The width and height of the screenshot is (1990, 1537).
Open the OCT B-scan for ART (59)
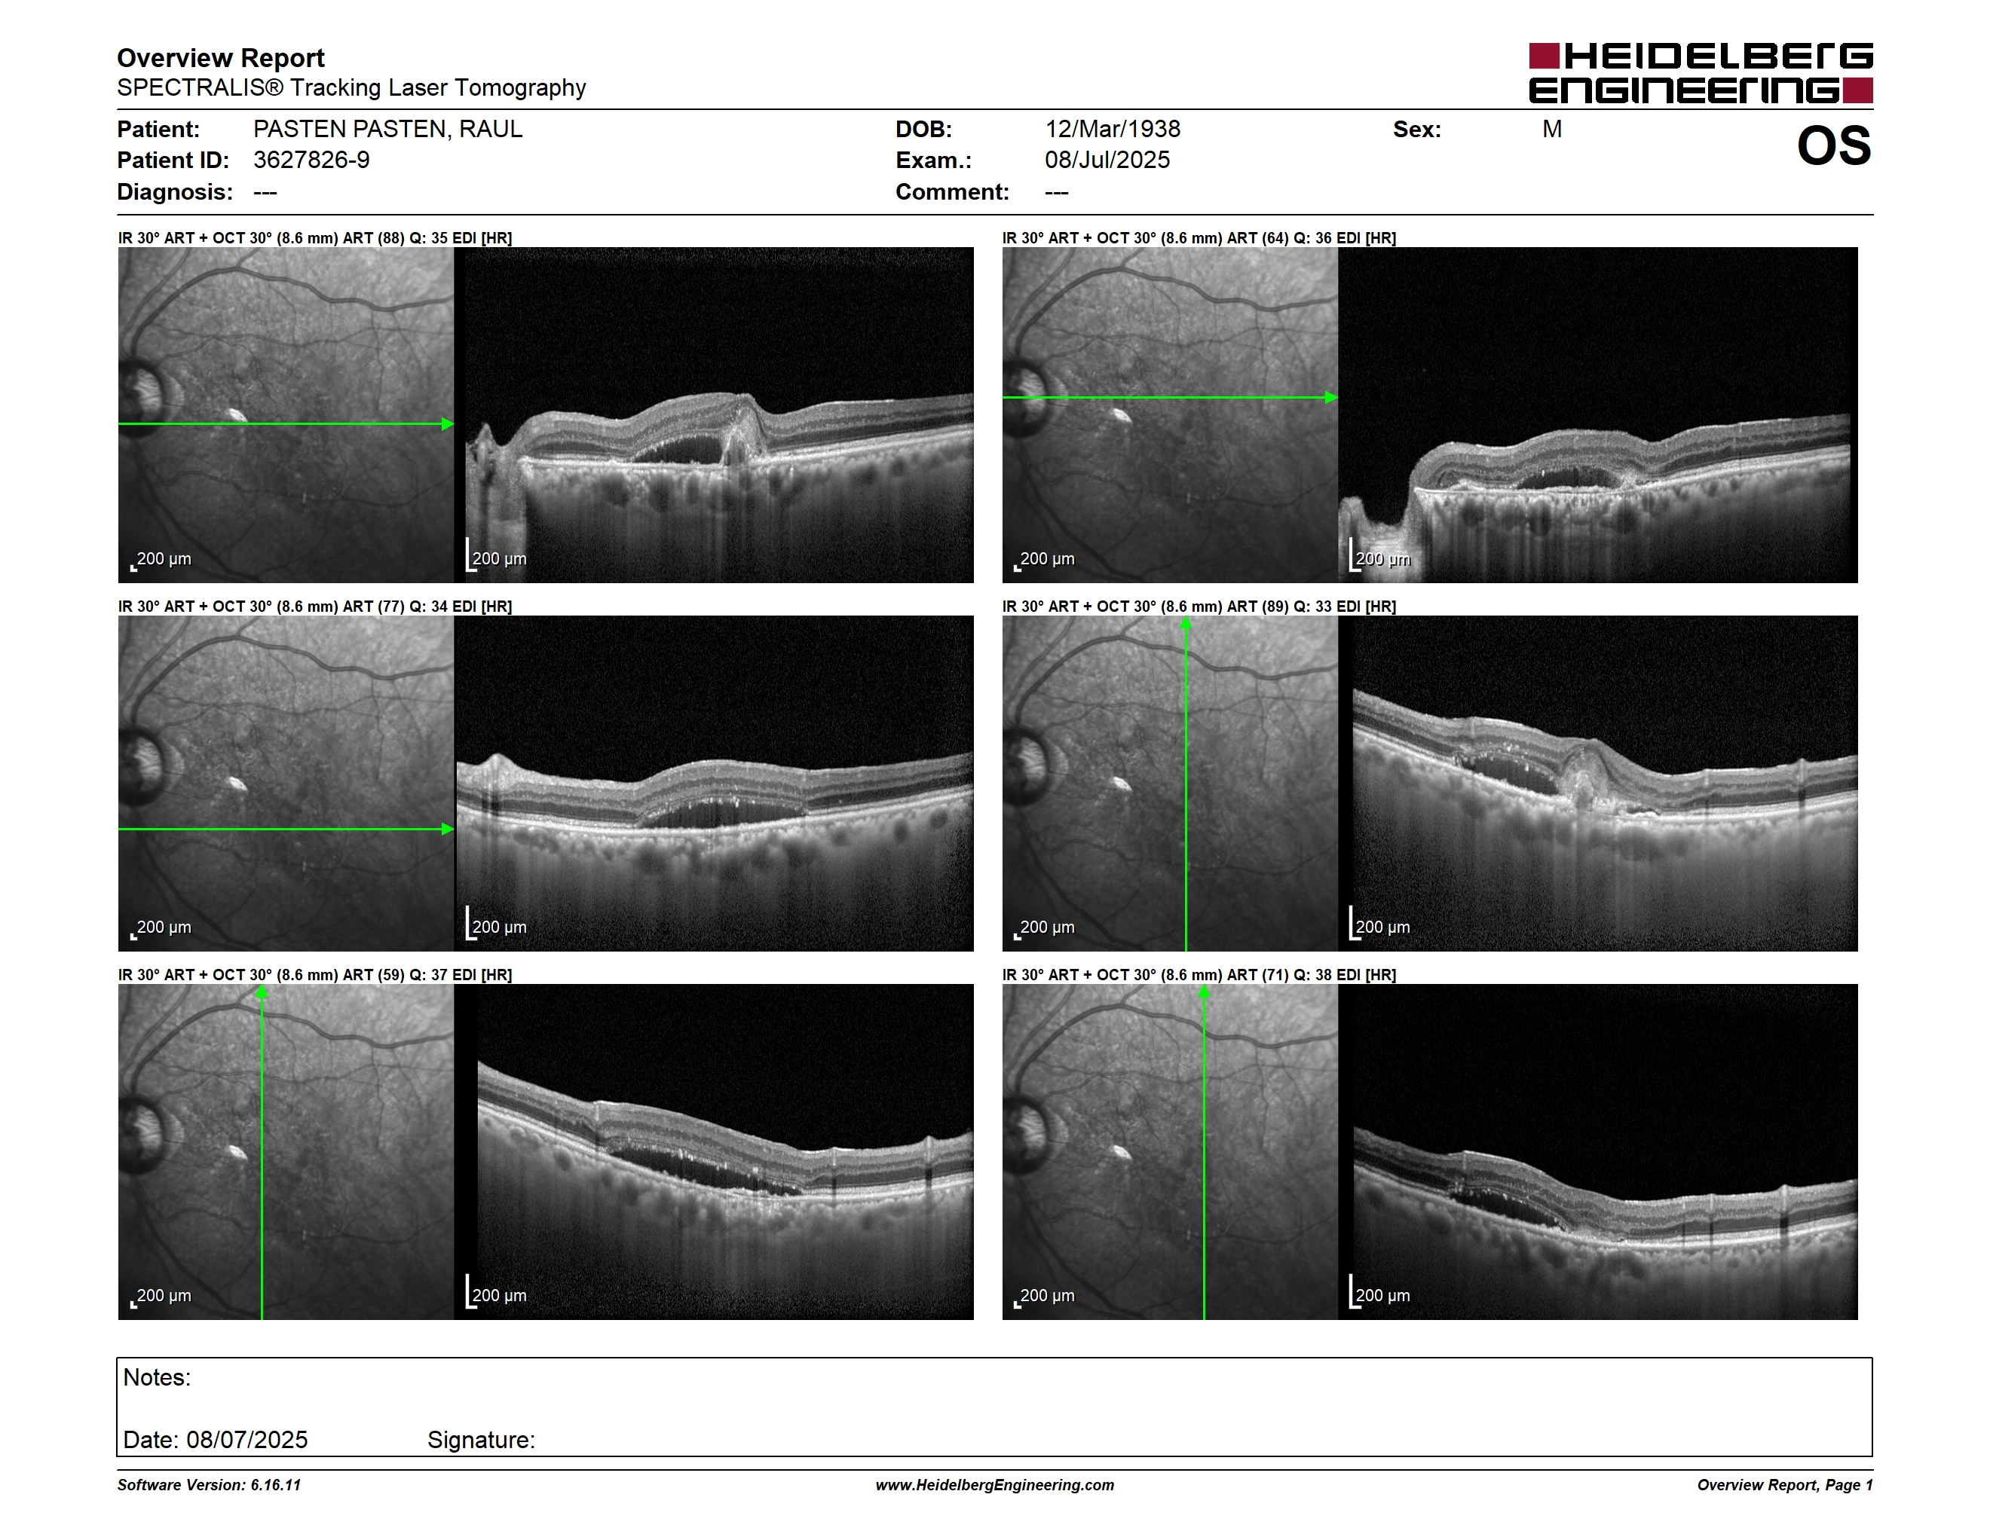(715, 1152)
